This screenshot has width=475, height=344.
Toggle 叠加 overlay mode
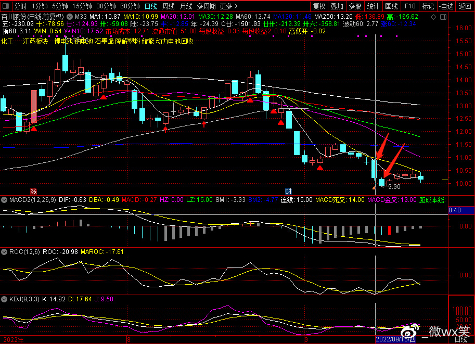337,7
